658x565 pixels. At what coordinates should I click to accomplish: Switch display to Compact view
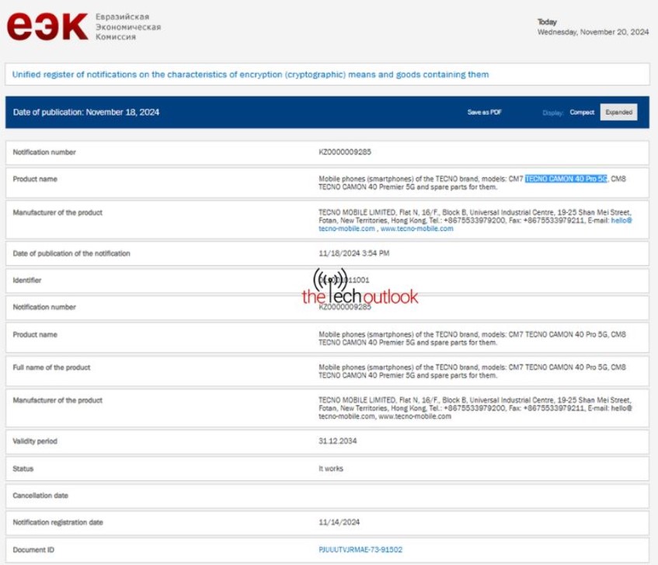tap(582, 112)
